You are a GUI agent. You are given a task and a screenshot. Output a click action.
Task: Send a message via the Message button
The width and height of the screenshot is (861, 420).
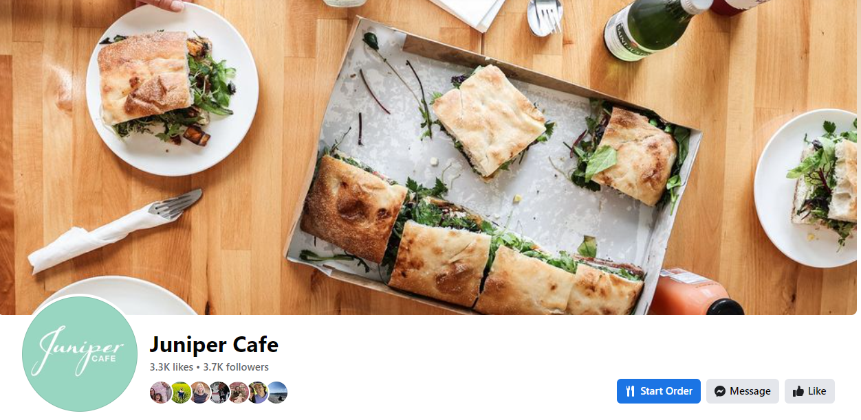742,391
